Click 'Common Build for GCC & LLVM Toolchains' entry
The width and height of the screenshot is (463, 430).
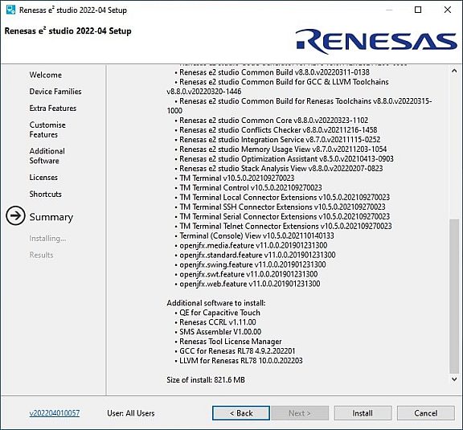point(277,87)
